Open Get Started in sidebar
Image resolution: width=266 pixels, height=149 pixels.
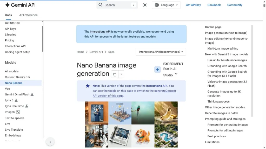[x=12, y=23]
